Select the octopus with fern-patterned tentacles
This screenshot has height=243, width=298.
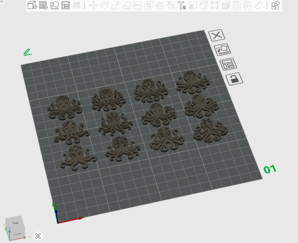tap(115, 124)
